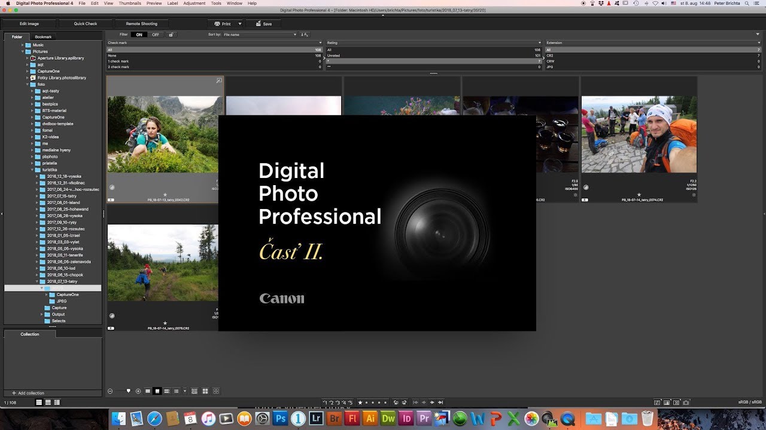The image size is (766, 430).
Task: Click the Remote Shooting button
Action: pyautogui.click(x=142, y=24)
